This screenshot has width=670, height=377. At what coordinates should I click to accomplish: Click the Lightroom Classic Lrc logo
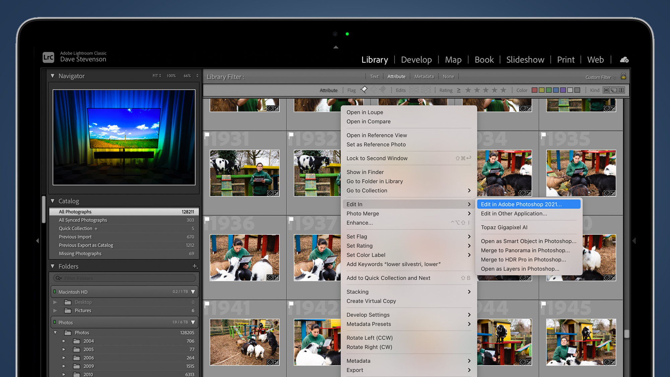pyautogui.click(x=48, y=57)
